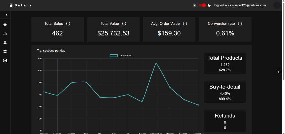Open the bar chart analytics page
This screenshot has height=134, width=285.
coord(5,34)
